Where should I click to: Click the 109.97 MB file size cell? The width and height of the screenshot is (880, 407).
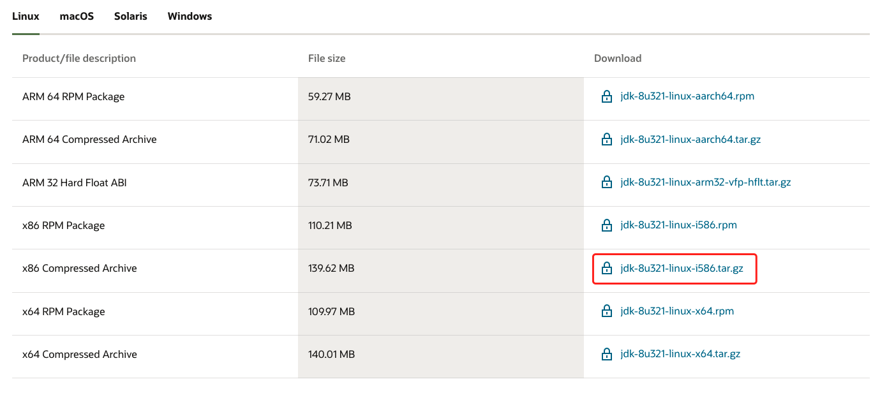pyautogui.click(x=441, y=314)
